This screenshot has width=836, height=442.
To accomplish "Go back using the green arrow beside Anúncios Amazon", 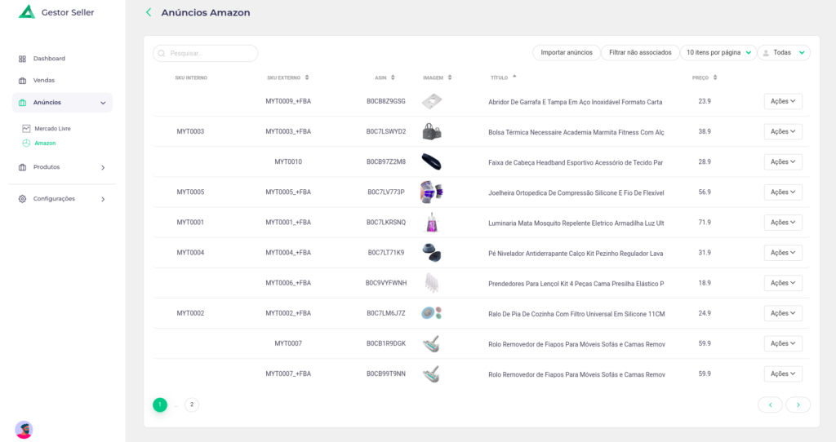I will point(149,12).
